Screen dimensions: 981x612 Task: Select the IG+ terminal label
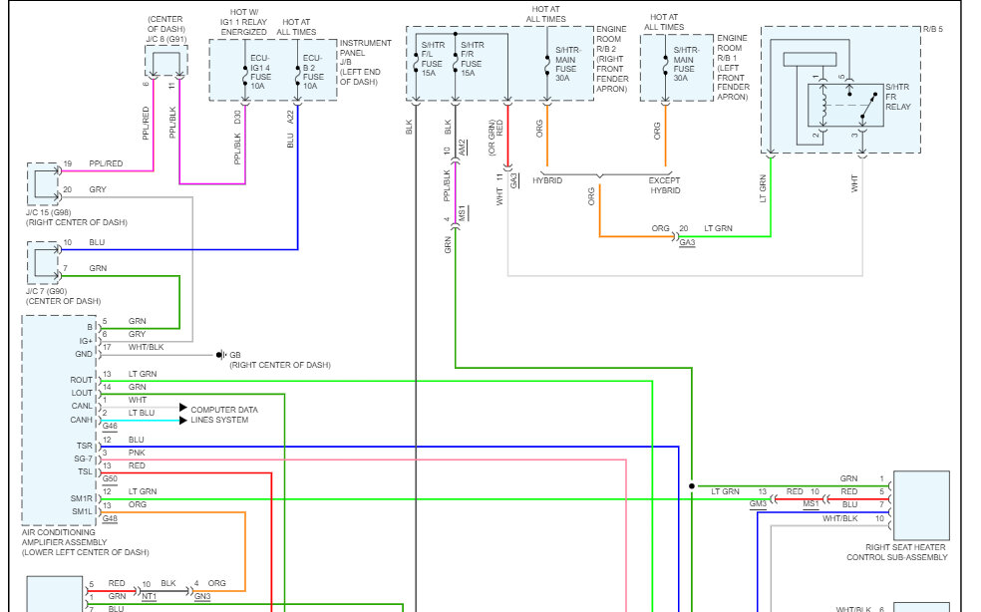tap(86, 341)
